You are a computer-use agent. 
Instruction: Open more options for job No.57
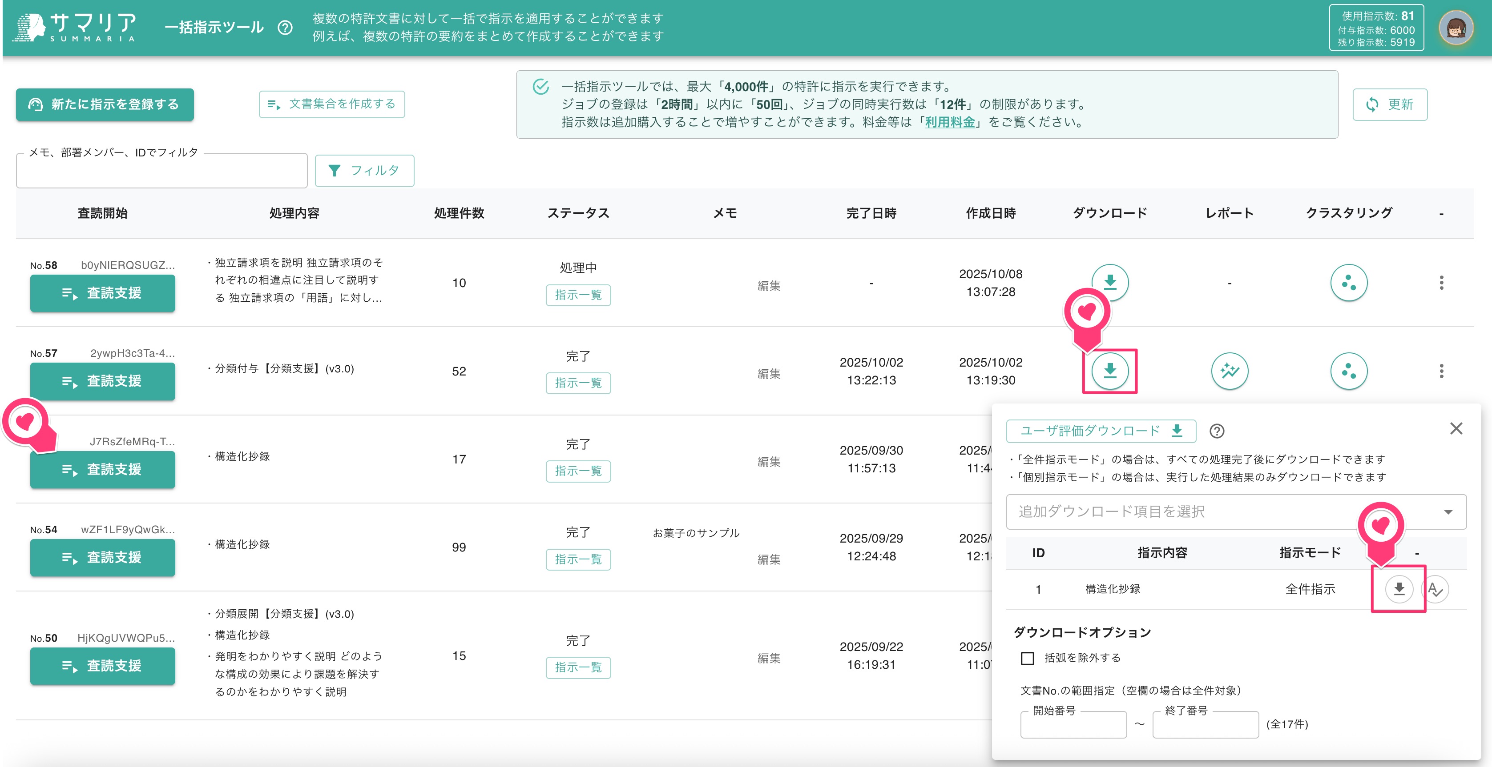(1441, 371)
